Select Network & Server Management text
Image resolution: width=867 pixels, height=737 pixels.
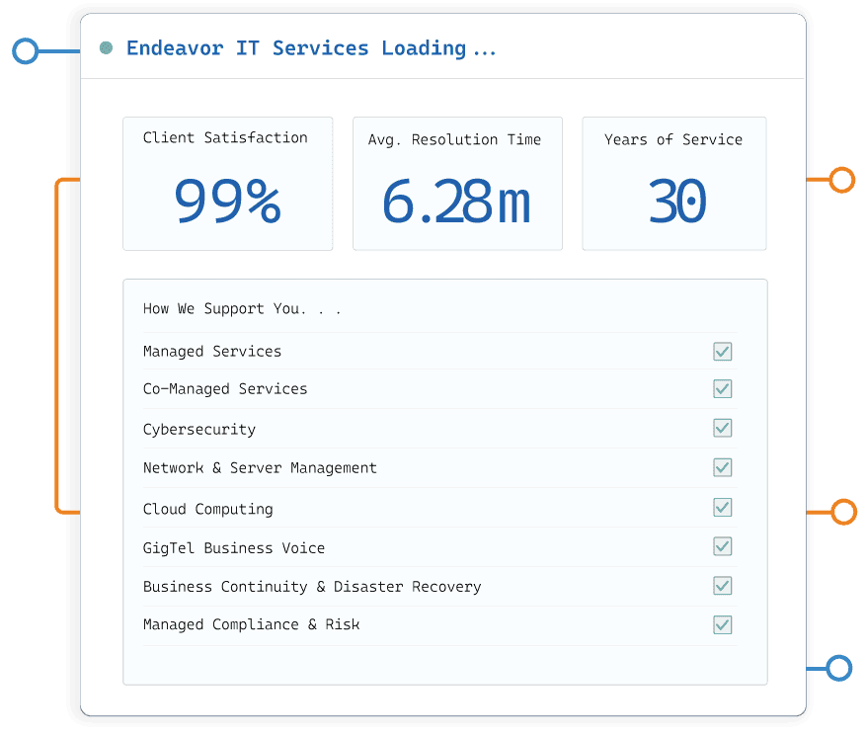point(260,468)
